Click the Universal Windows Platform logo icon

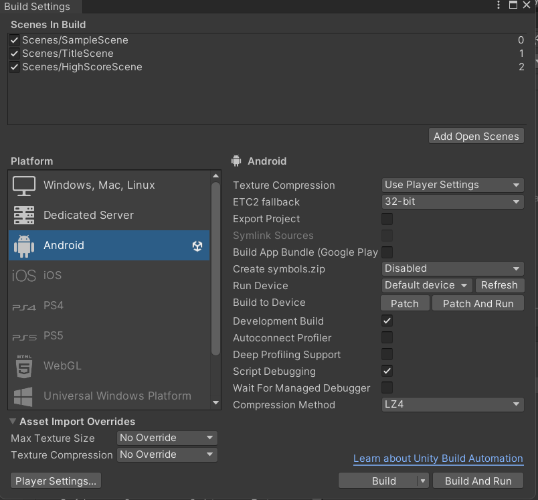pyautogui.click(x=23, y=397)
